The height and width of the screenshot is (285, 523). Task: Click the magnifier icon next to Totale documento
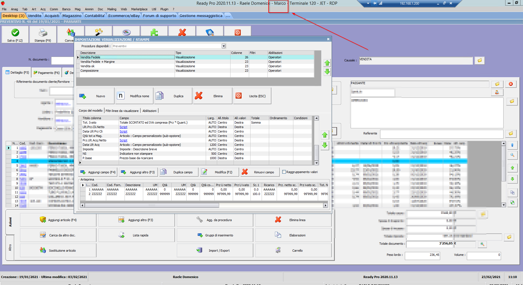pos(482,244)
